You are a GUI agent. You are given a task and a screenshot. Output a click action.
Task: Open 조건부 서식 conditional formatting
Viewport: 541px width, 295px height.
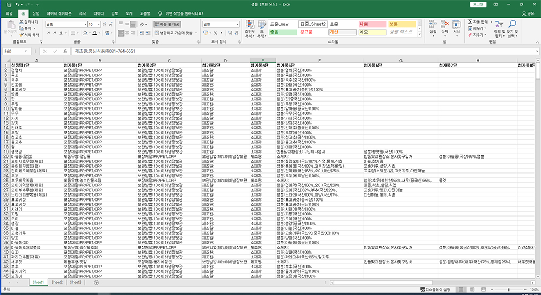point(250,29)
